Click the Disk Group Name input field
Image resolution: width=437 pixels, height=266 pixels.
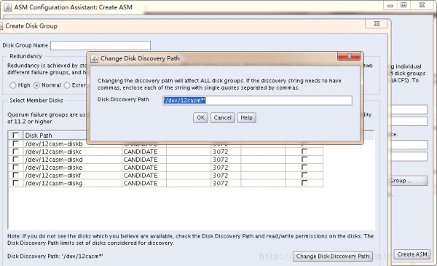tap(101, 45)
